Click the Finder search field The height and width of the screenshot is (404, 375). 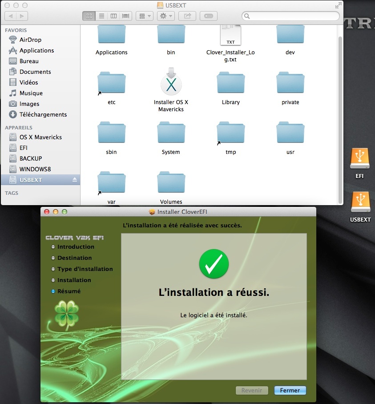(x=290, y=16)
